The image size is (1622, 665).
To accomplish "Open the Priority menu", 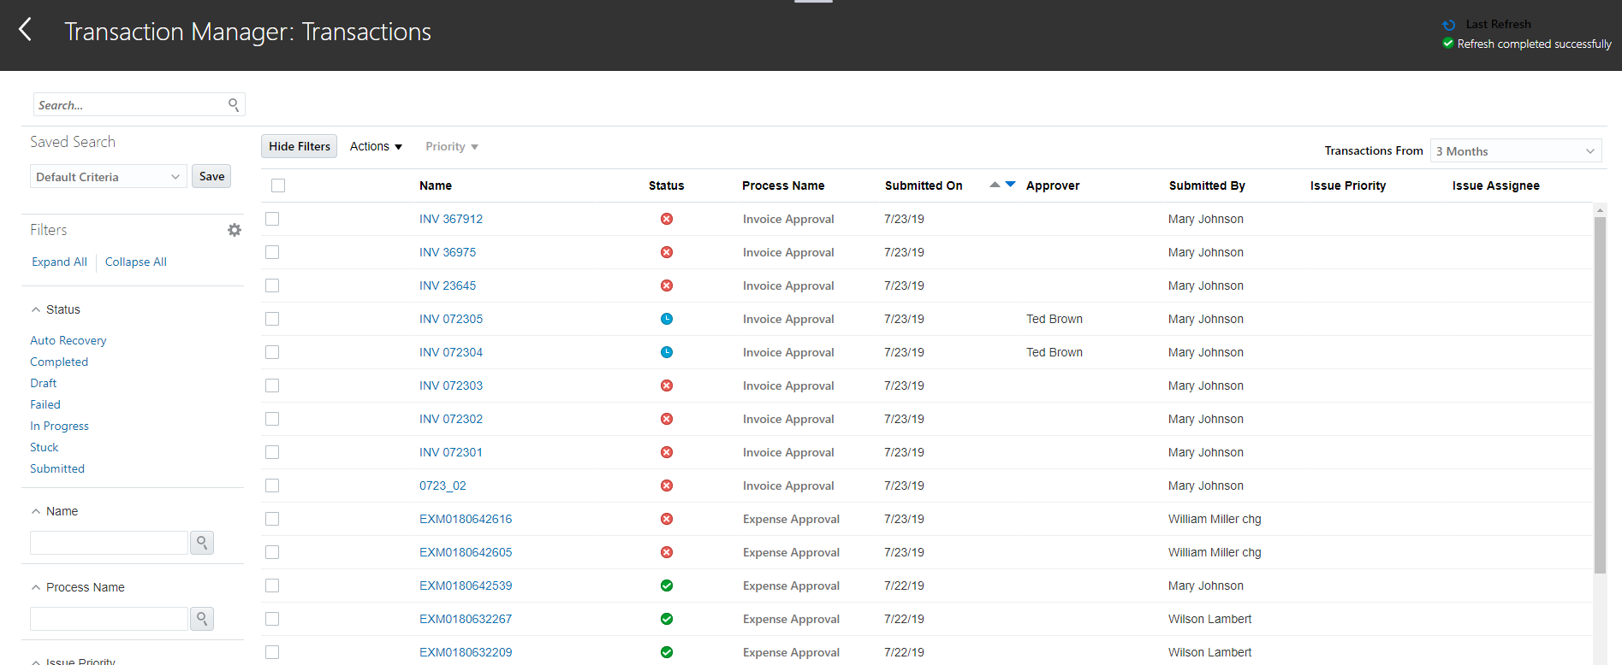I will coord(451,146).
